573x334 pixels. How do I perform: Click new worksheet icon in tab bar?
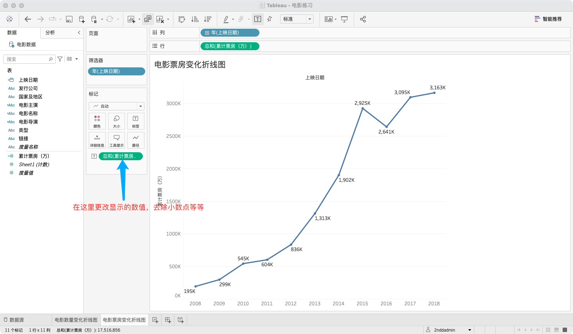(155, 320)
